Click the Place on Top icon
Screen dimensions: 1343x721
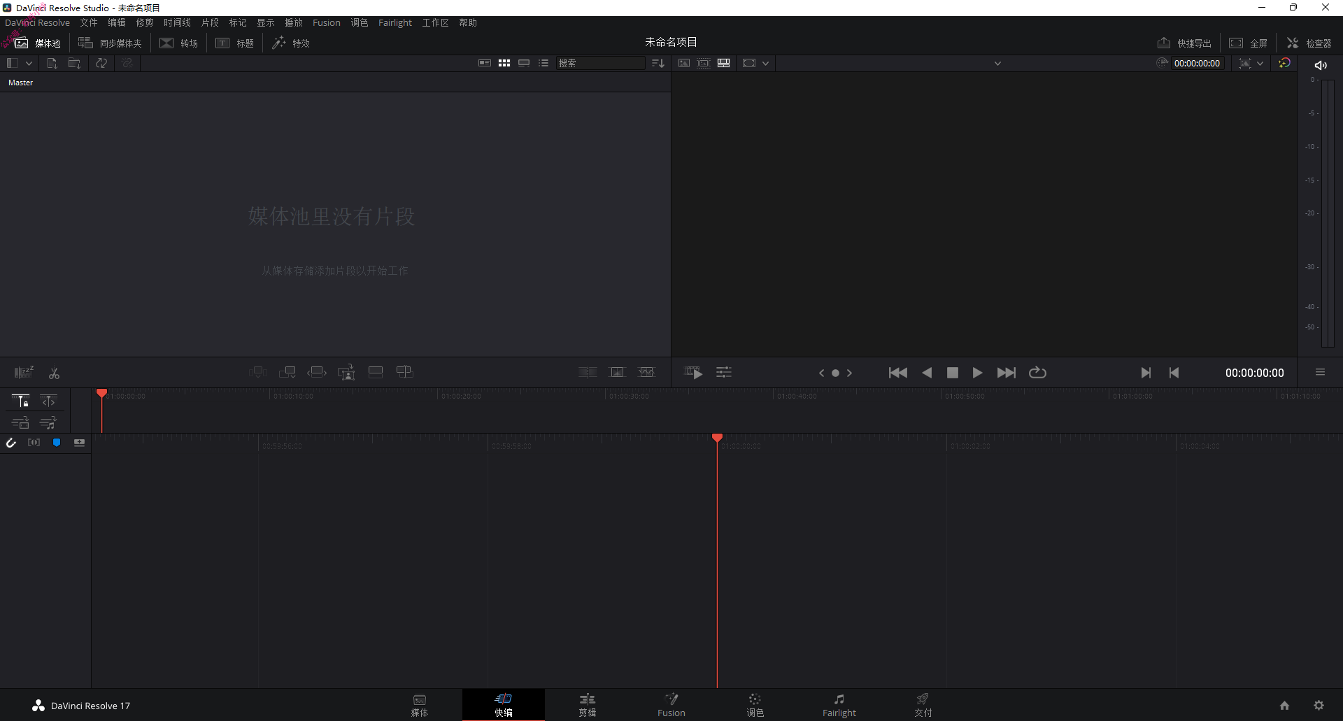click(376, 372)
